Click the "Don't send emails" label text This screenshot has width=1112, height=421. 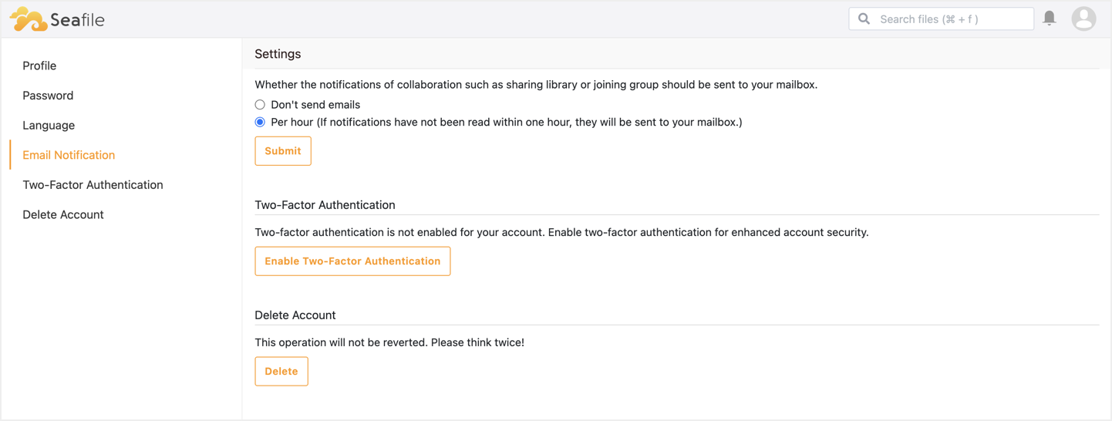(x=315, y=105)
